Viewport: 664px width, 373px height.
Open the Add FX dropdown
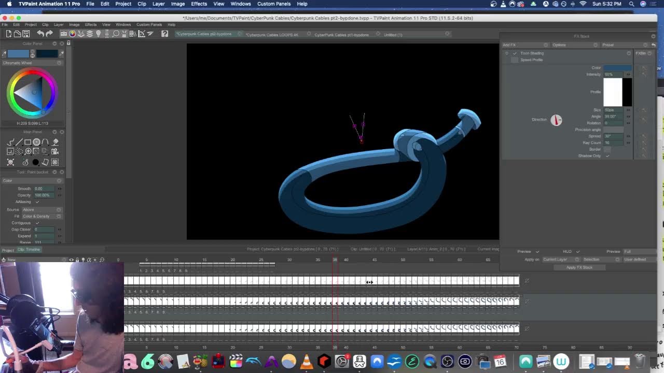(x=524, y=45)
